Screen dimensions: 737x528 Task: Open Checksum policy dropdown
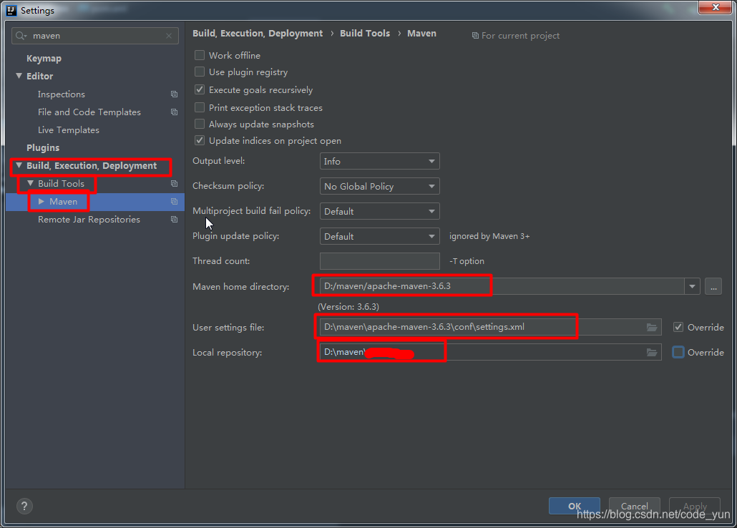[379, 186]
